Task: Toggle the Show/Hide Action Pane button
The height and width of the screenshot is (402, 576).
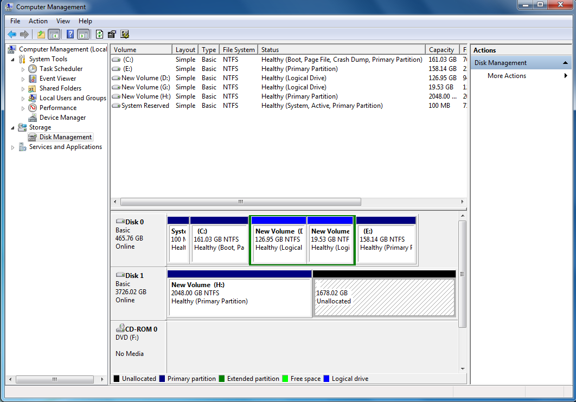Action: click(x=84, y=35)
